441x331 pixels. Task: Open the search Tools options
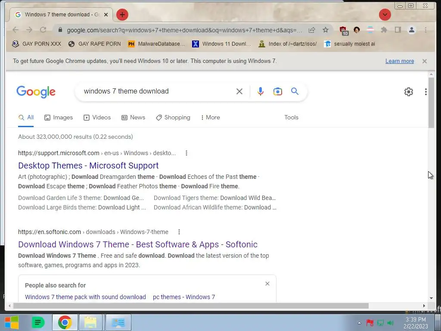click(291, 117)
